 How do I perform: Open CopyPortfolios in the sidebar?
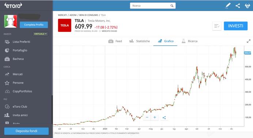(x=22, y=91)
